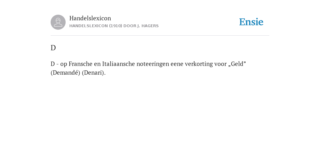Click the gray author avatar icon
Screen dimensions: 320x160
point(58,22)
